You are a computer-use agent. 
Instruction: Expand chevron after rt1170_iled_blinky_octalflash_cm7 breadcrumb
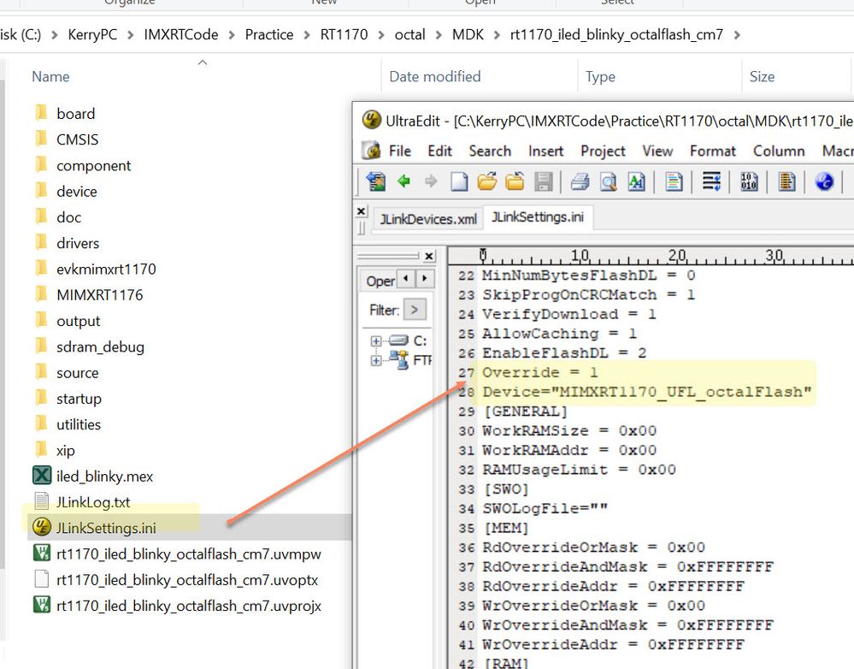(737, 35)
